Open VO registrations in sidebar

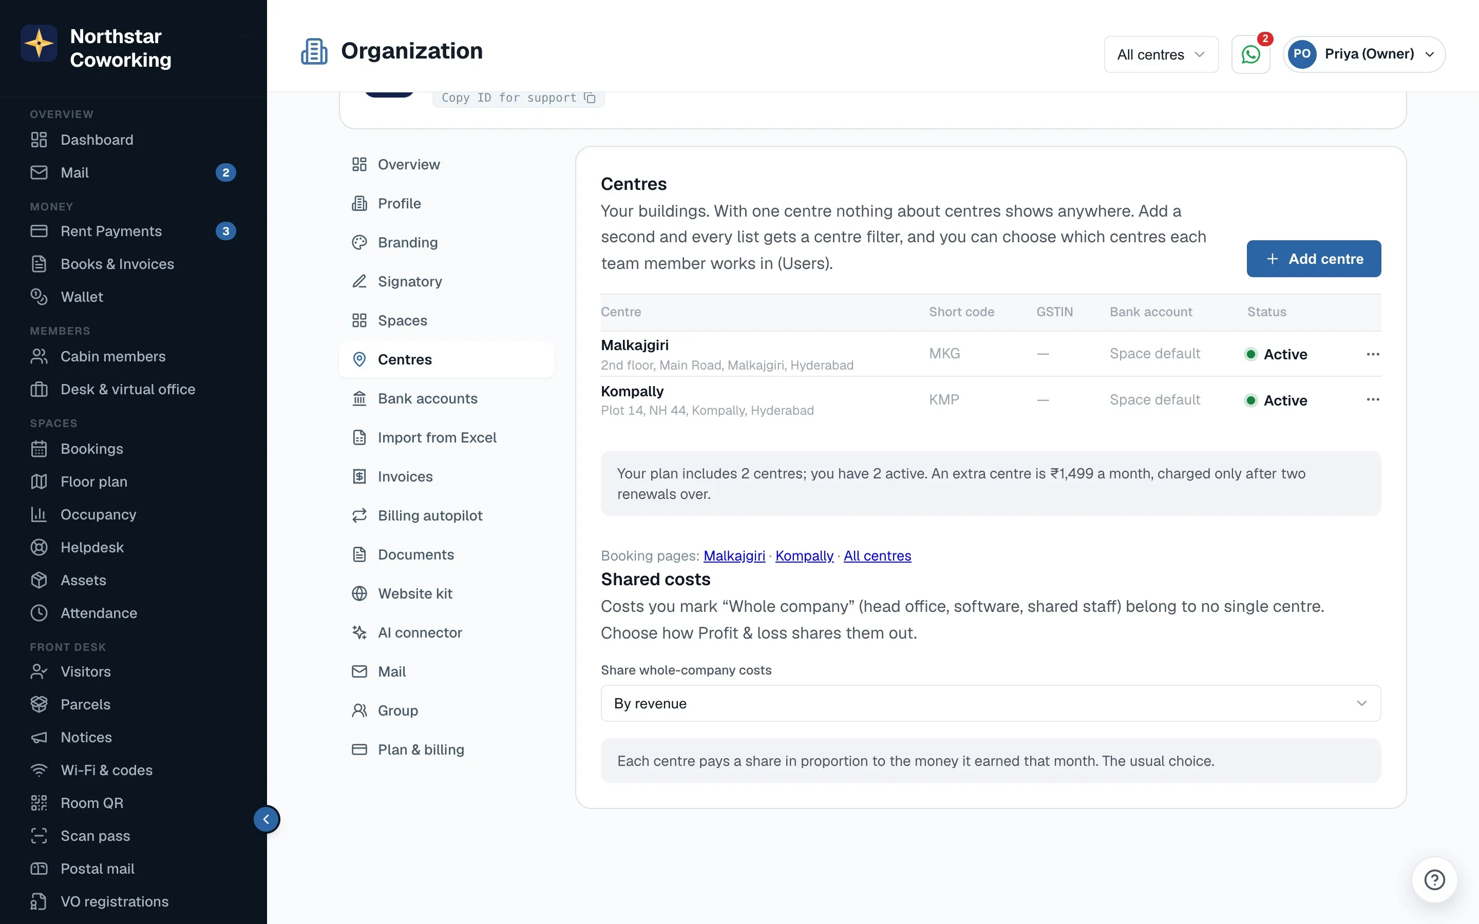(x=133, y=901)
